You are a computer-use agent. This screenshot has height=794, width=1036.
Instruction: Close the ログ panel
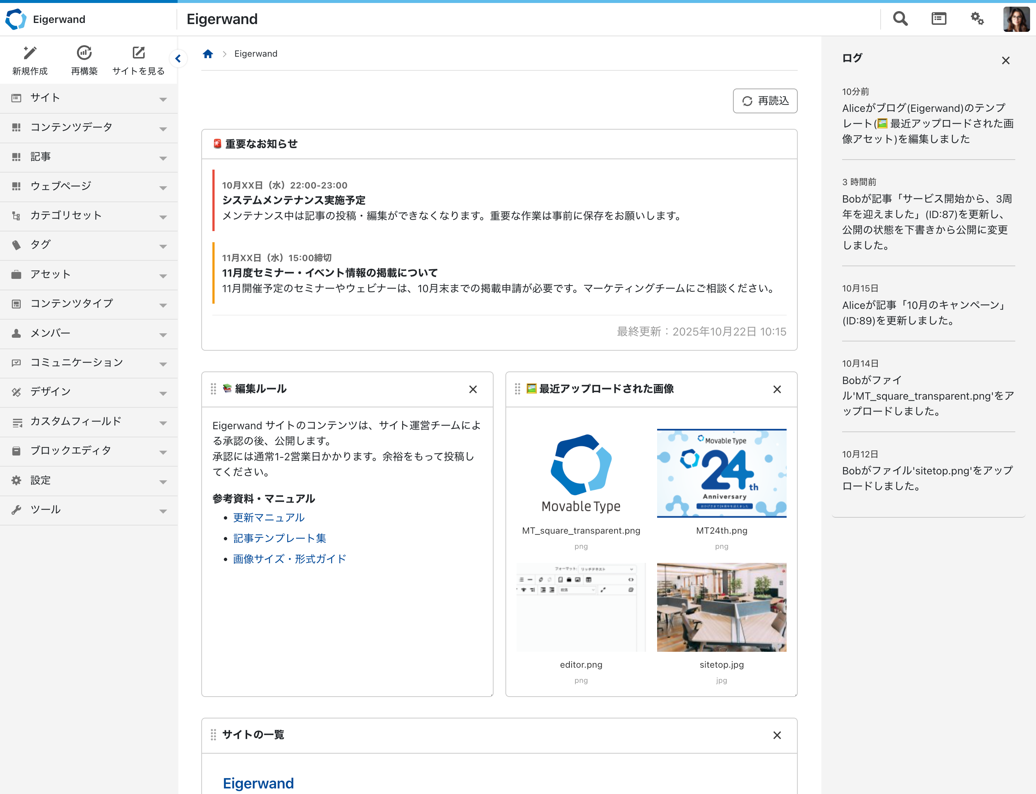pyautogui.click(x=1005, y=60)
